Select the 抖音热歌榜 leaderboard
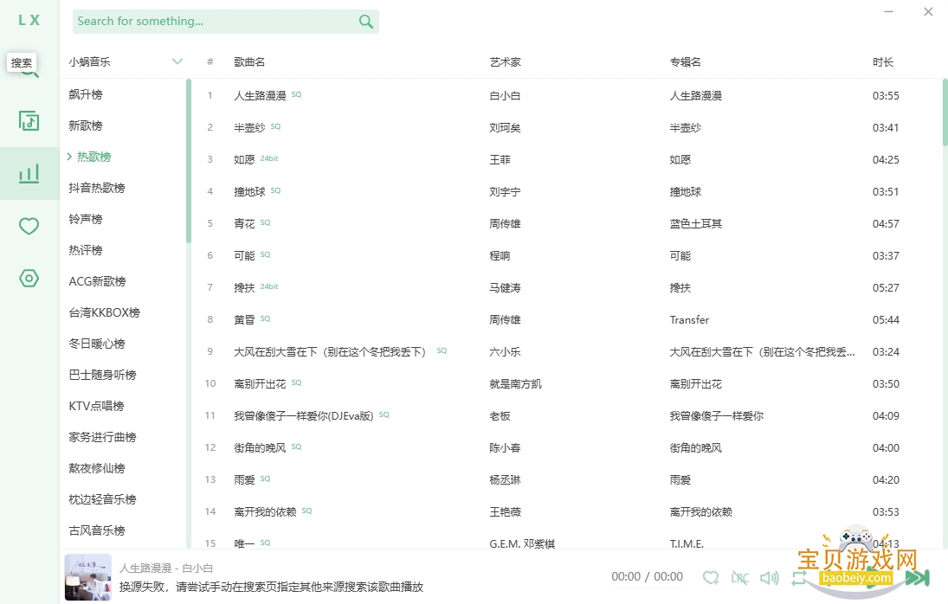Image resolution: width=948 pixels, height=604 pixels. pyautogui.click(x=97, y=188)
